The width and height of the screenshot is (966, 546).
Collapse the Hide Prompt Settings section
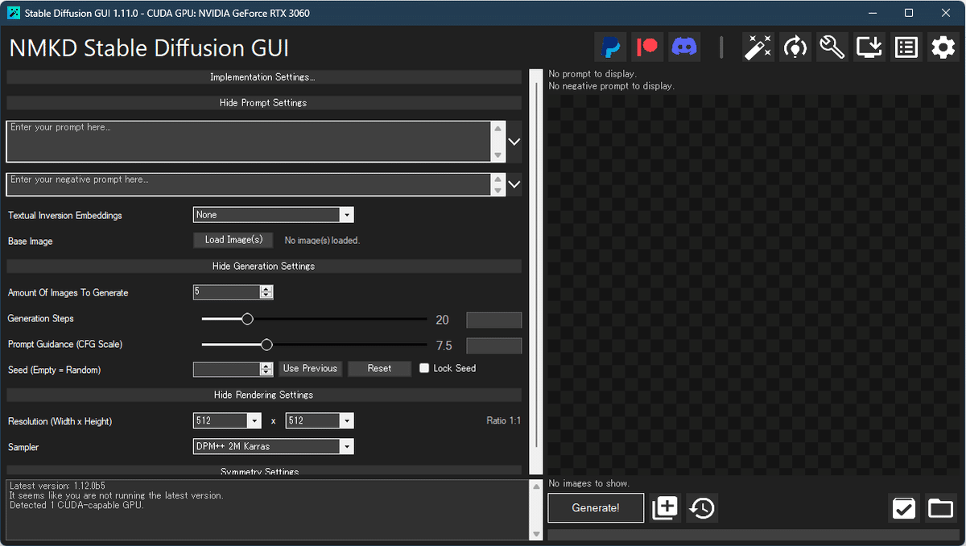tap(262, 102)
